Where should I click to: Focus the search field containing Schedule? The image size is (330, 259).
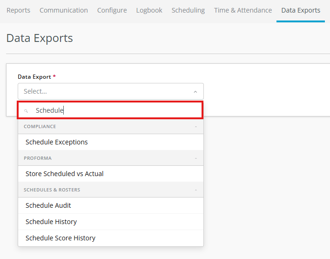pyautogui.click(x=110, y=110)
